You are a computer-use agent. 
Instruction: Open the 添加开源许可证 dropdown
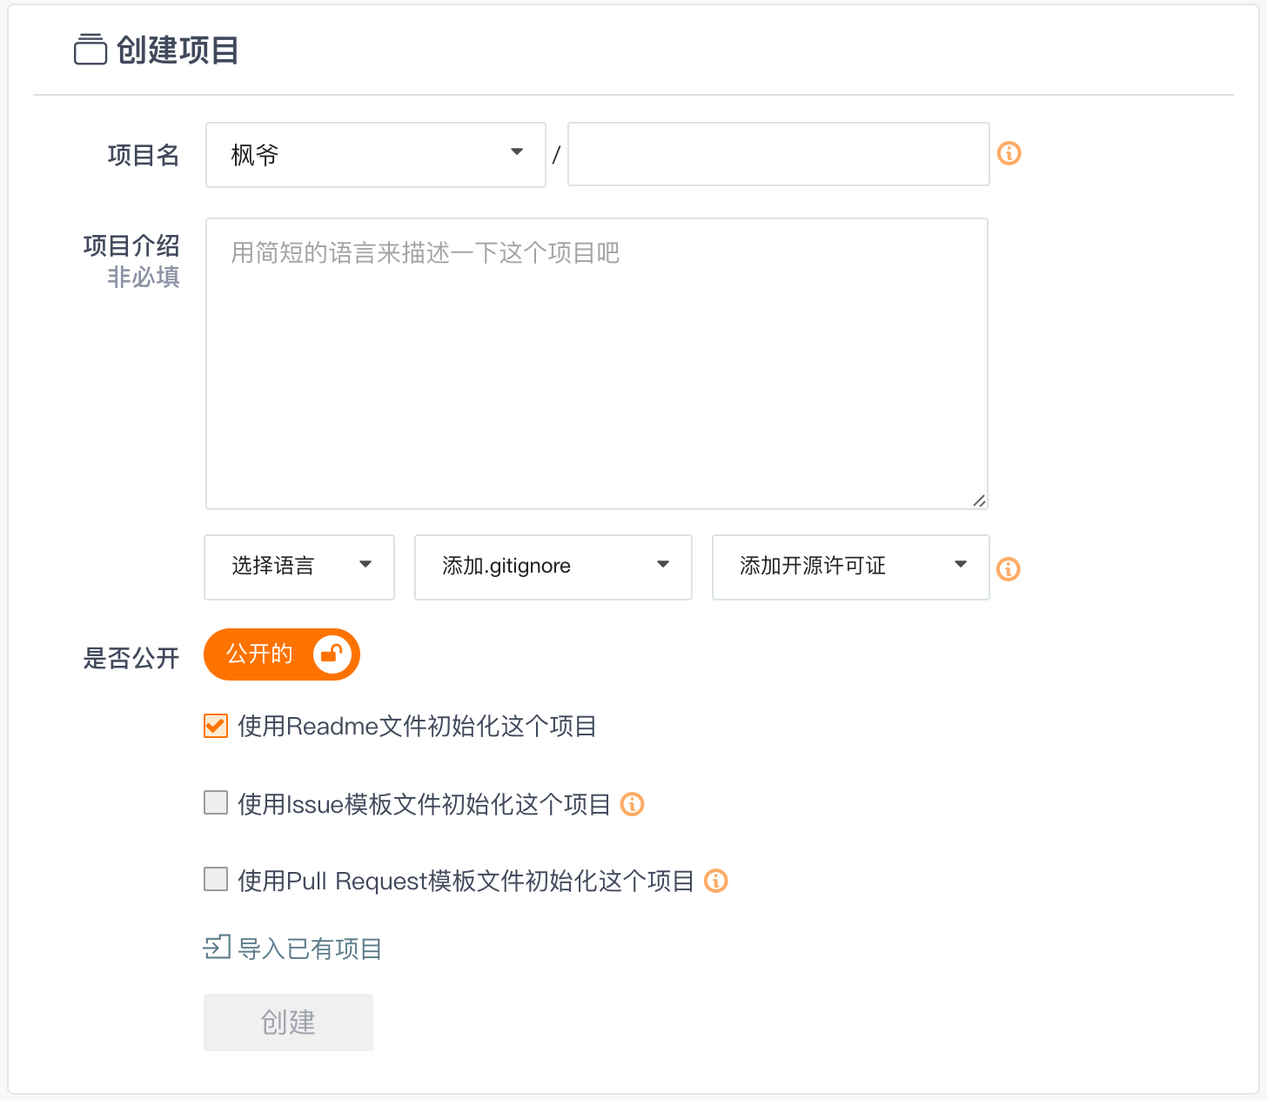(851, 567)
